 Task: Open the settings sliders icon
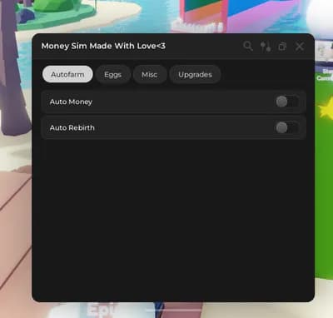point(266,47)
